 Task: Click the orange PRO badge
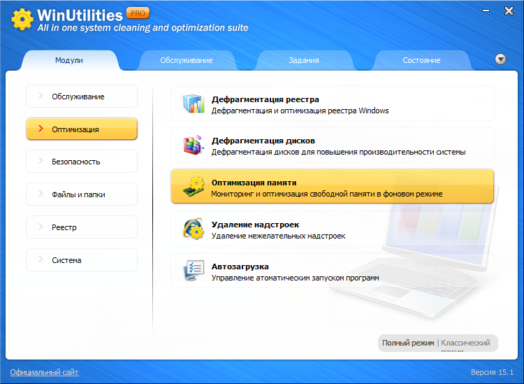pos(138,13)
